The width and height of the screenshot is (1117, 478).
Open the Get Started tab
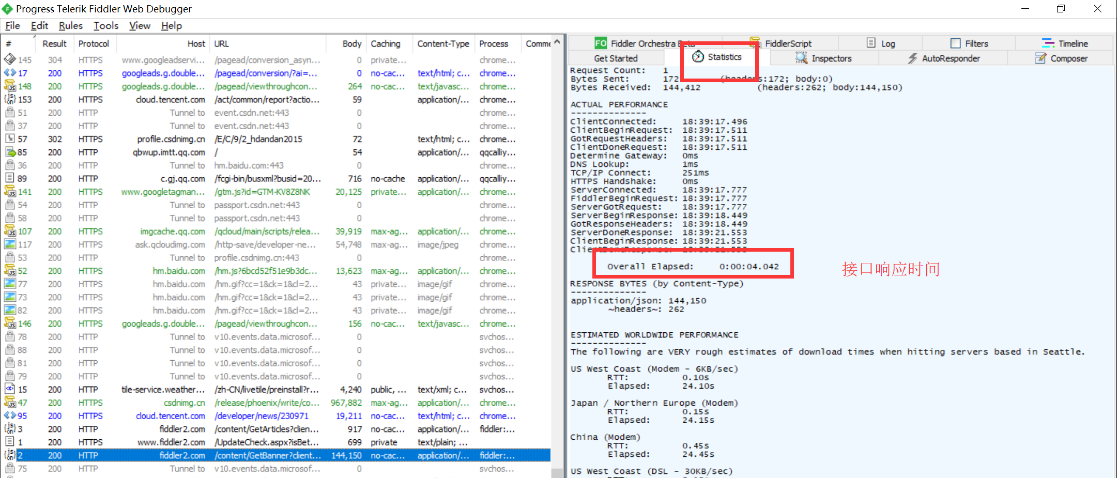(x=616, y=58)
